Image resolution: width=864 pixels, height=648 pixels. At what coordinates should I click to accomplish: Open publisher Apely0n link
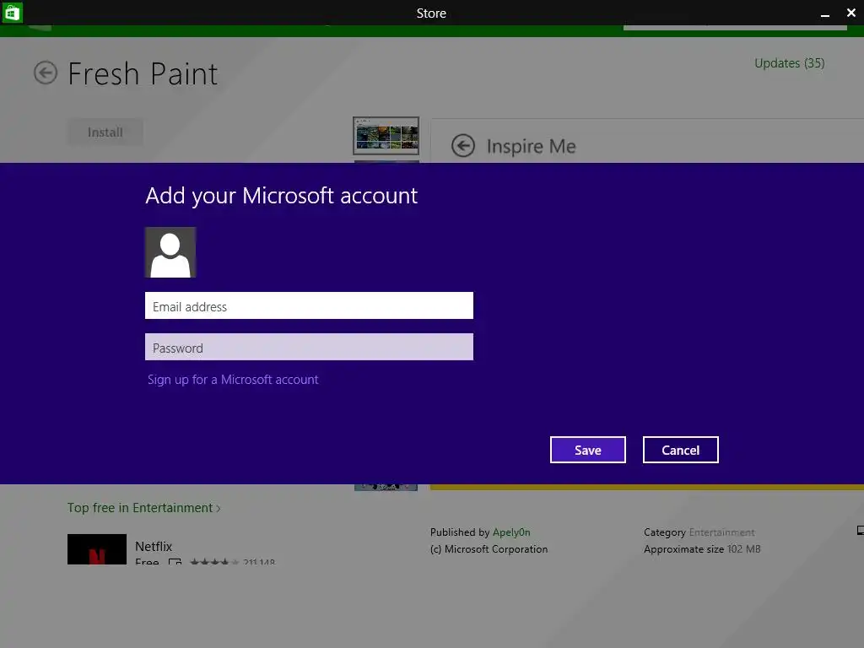coord(511,532)
